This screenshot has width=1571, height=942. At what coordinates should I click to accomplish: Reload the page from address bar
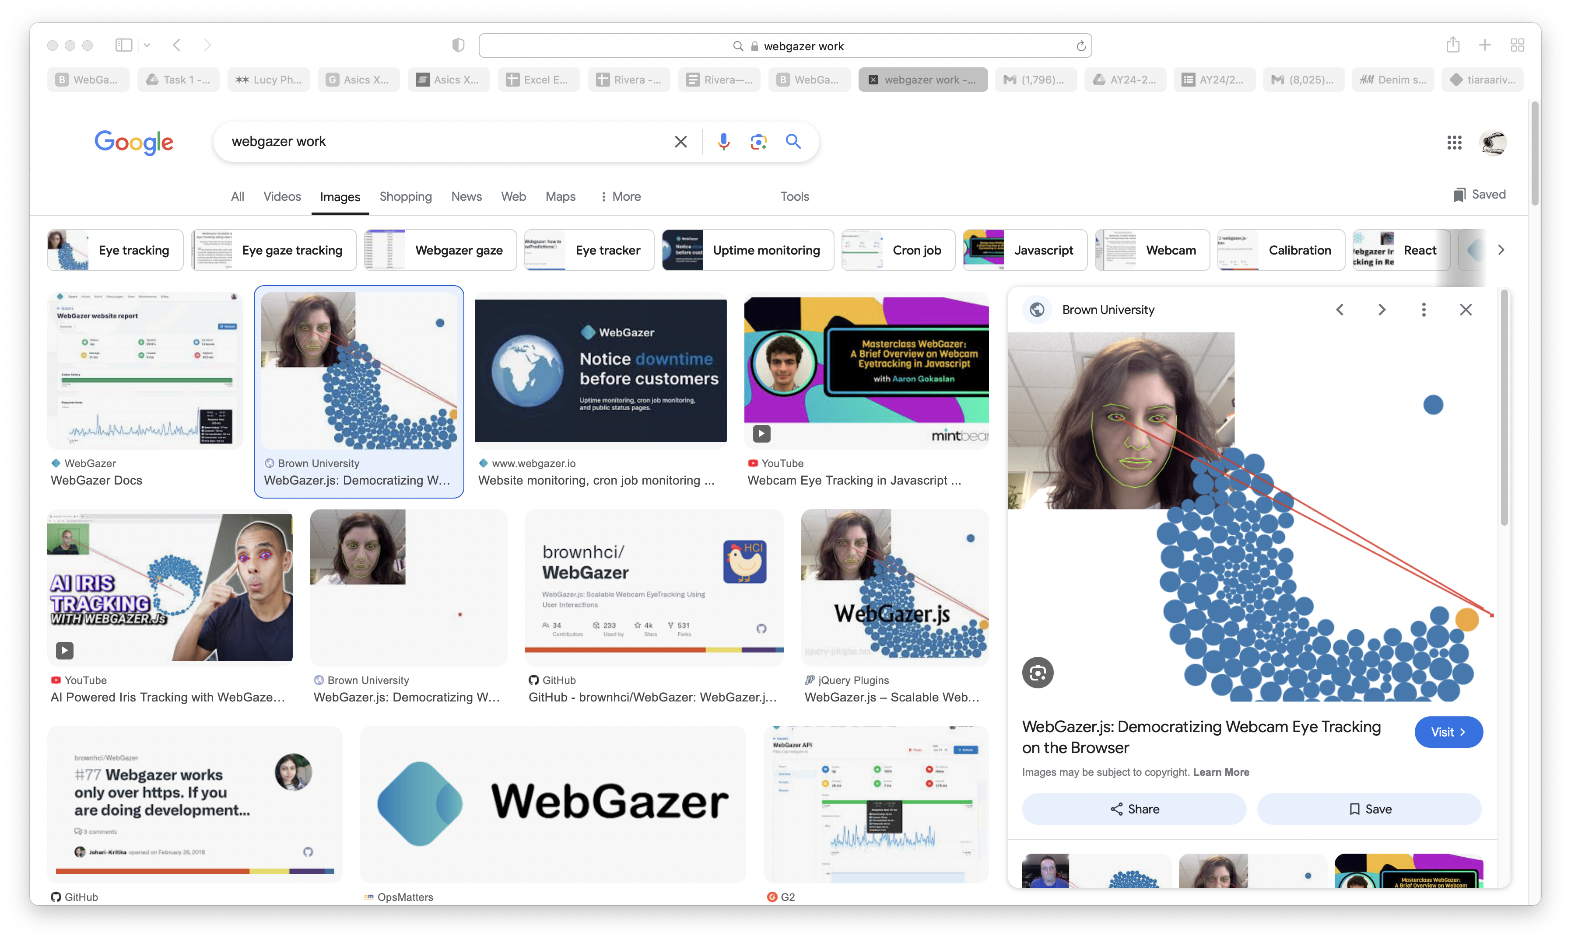tap(1081, 46)
